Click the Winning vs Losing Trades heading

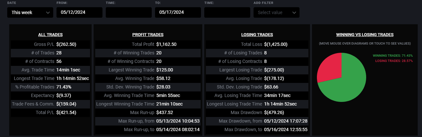tap(365, 34)
